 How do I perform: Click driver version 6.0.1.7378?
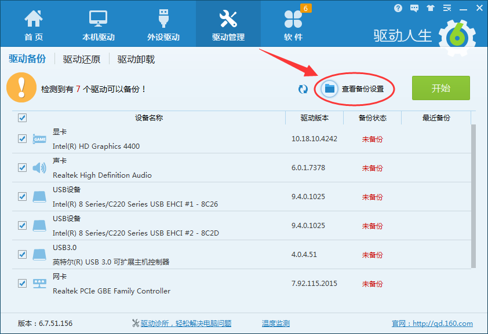pos(308,167)
